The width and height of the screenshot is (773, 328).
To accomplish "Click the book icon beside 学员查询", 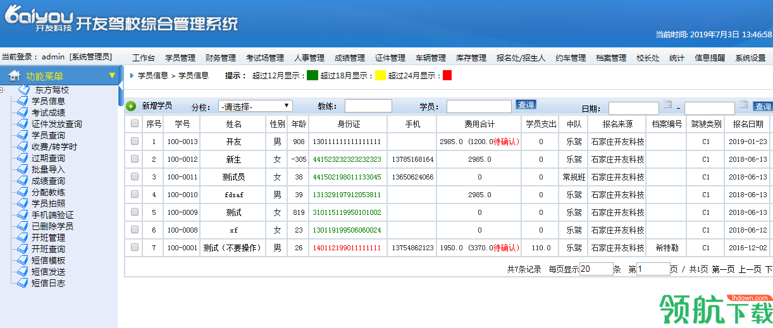I will (x=23, y=135).
